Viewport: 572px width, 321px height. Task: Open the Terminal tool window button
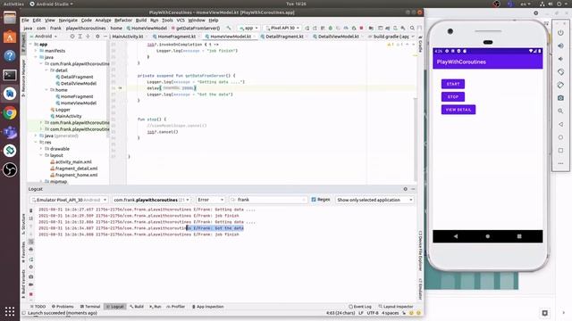pos(89,307)
